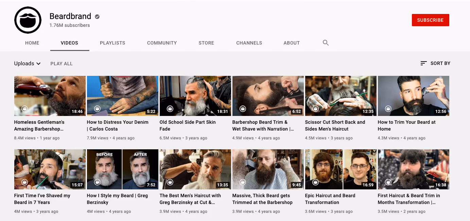
Task: Click the watermark logo on Barbershop Beard Trim thumbnail
Action: pos(243,109)
